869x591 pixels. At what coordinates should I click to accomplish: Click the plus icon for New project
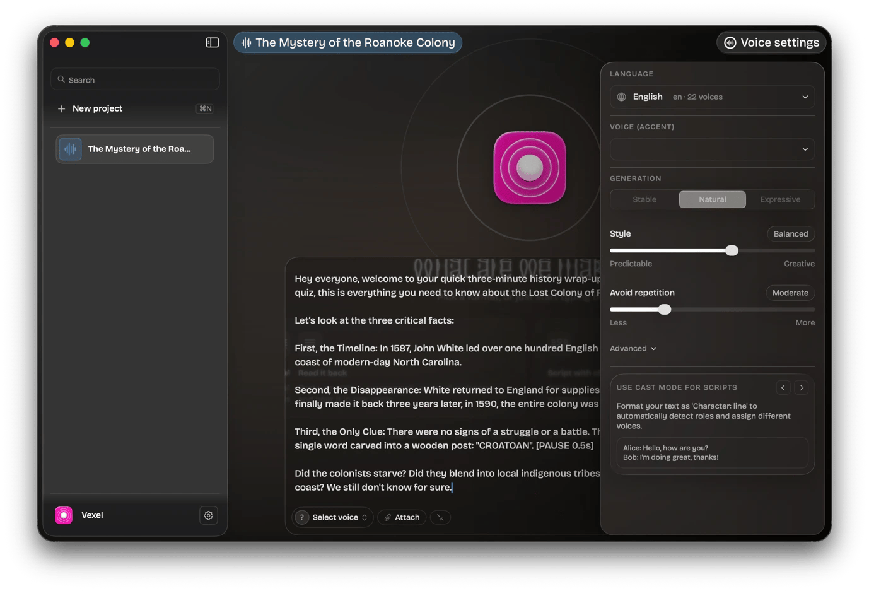[61, 109]
